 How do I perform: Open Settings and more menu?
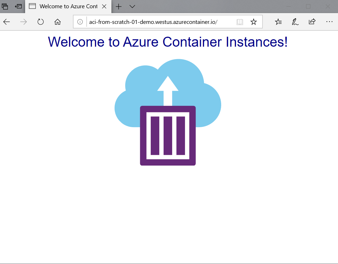(x=329, y=22)
